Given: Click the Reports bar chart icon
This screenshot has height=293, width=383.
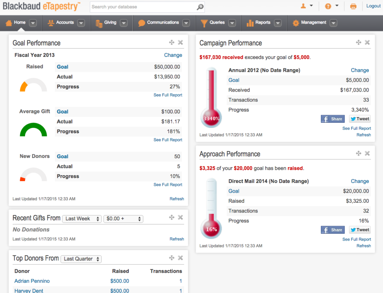Looking at the screenshot, I should click(250, 22).
